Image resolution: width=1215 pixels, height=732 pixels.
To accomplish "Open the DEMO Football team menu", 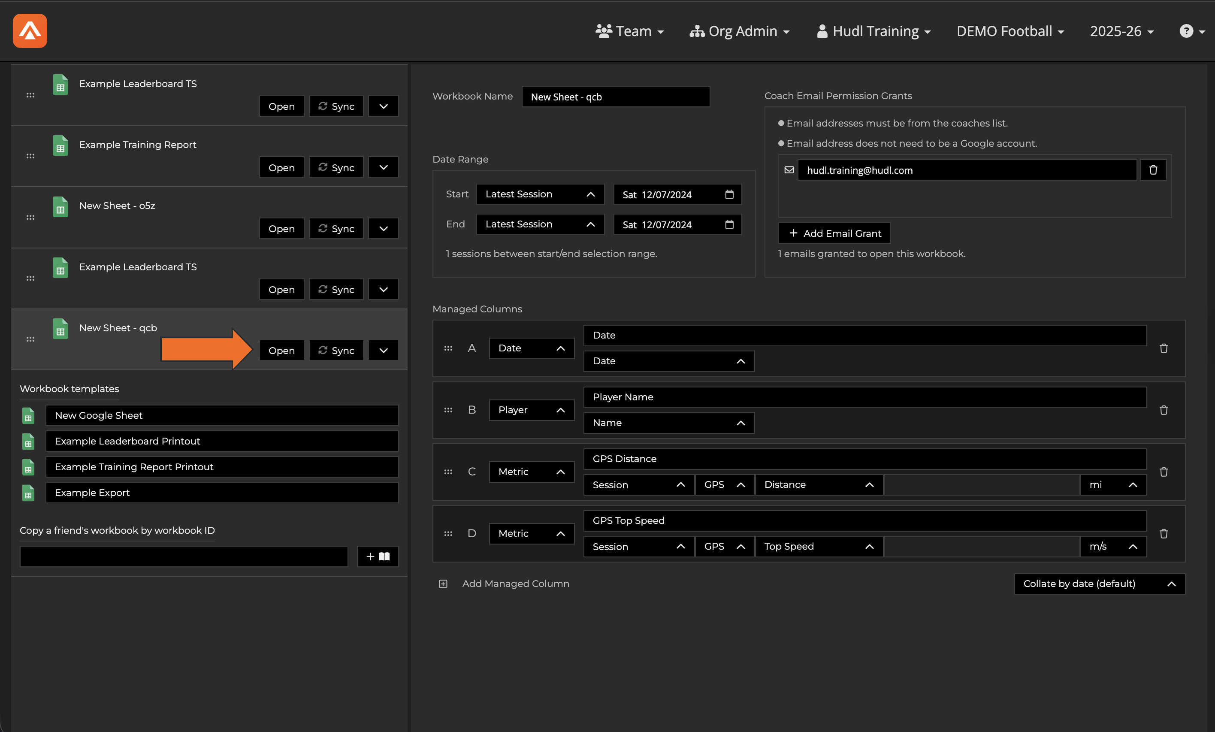I will 1010,31.
